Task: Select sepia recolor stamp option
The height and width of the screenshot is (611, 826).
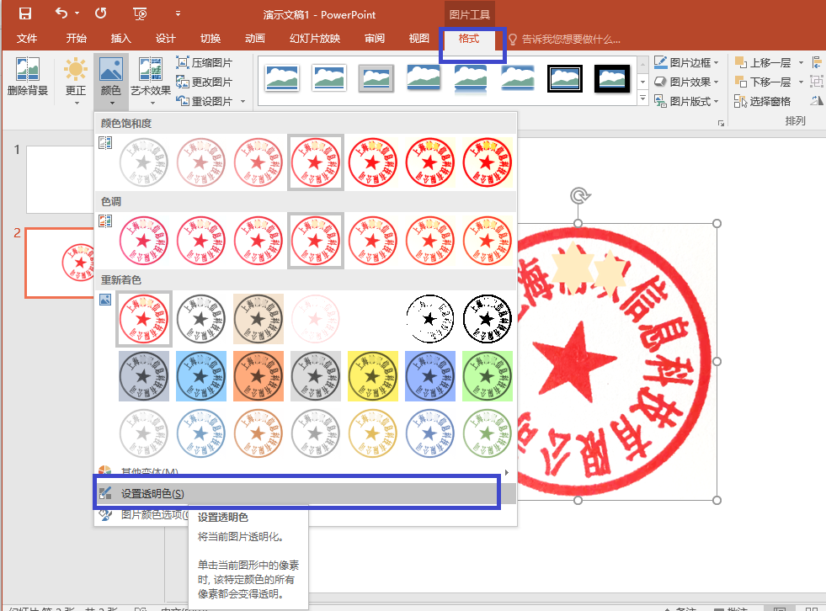Action: (x=258, y=319)
